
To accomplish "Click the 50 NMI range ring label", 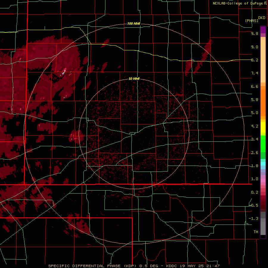I will click(134, 79).
